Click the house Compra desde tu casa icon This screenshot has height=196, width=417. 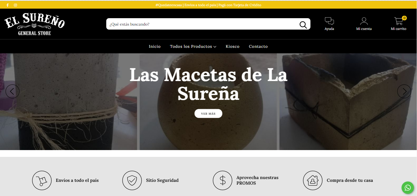(x=313, y=180)
